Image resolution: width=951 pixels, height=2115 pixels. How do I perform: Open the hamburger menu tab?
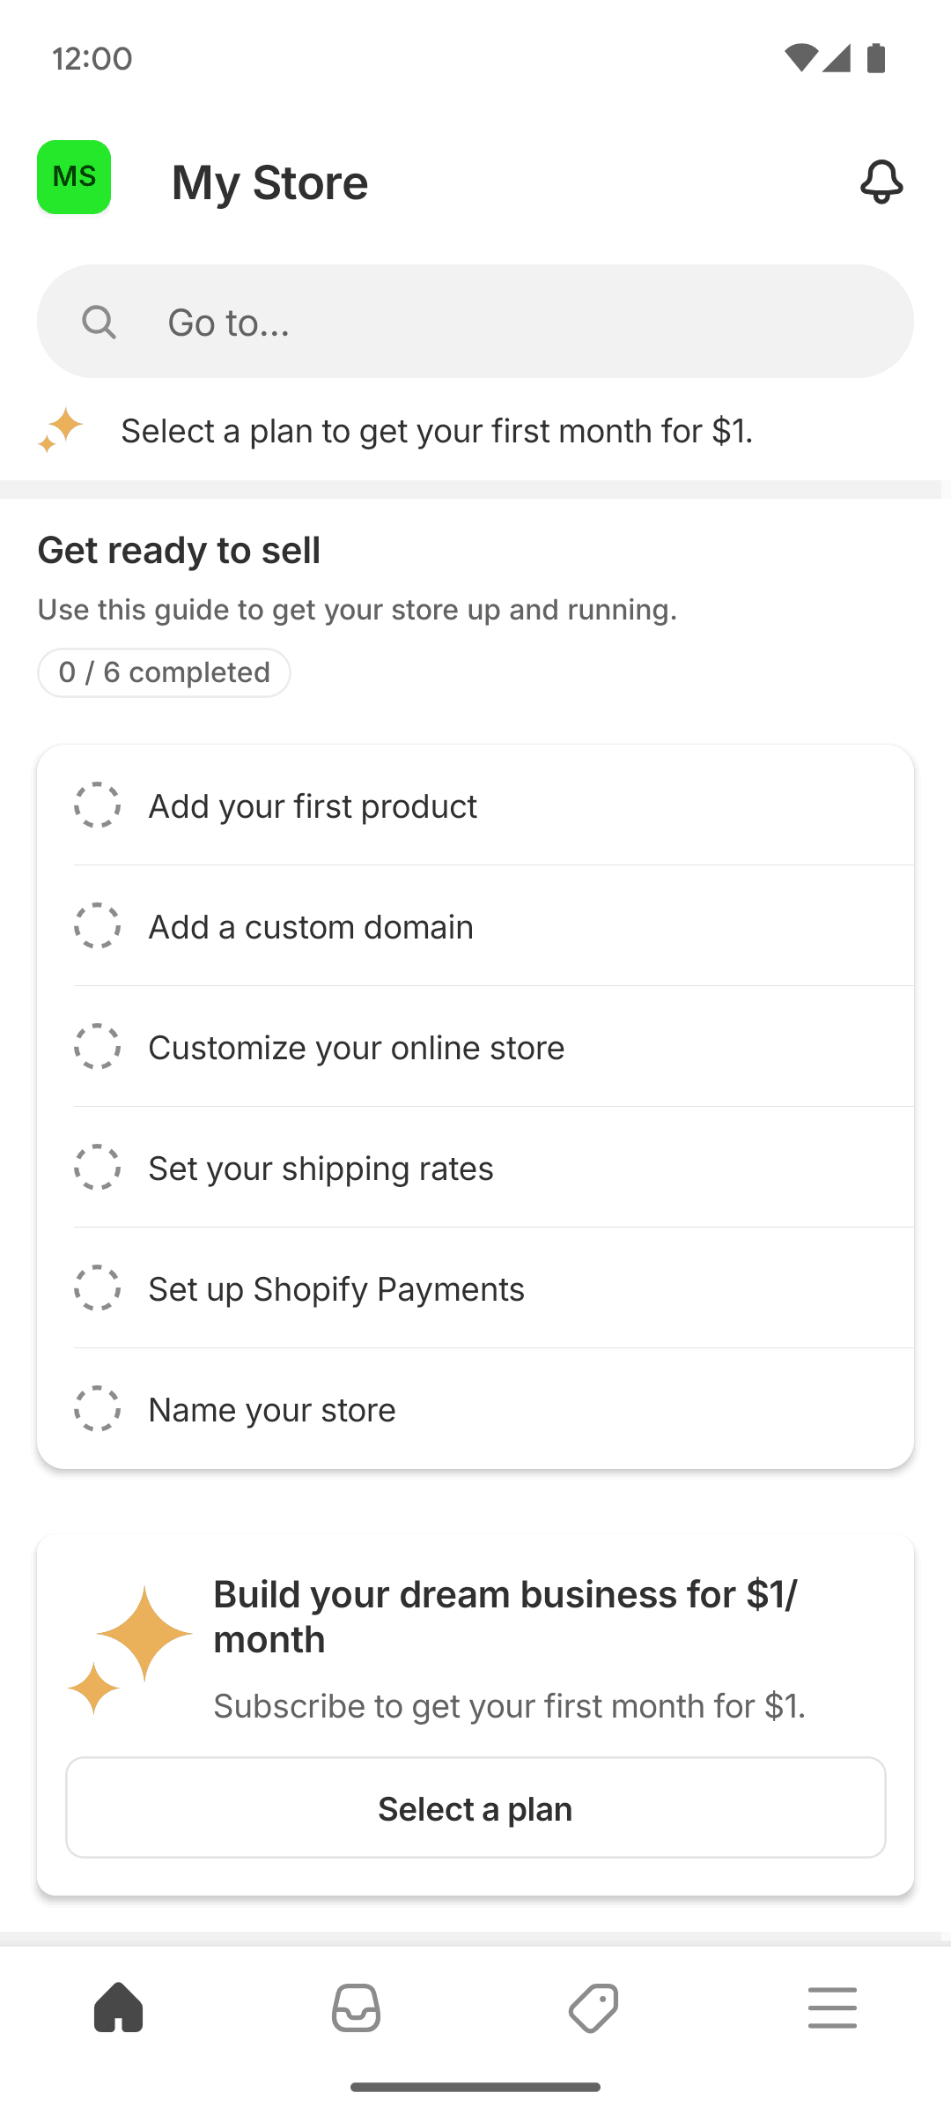click(832, 2008)
